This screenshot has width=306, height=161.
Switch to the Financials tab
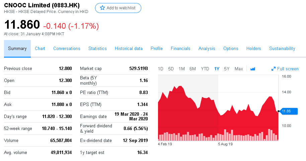pyautogui.click(x=180, y=49)
